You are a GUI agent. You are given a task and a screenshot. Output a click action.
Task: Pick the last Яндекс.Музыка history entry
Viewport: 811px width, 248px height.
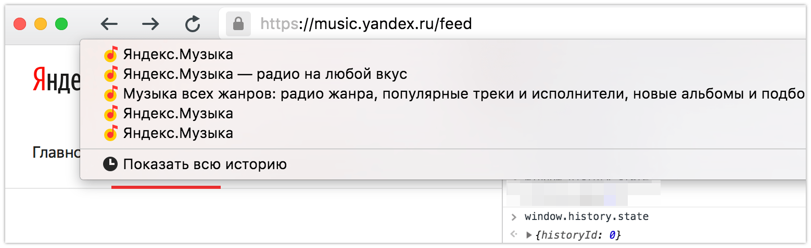178,133
